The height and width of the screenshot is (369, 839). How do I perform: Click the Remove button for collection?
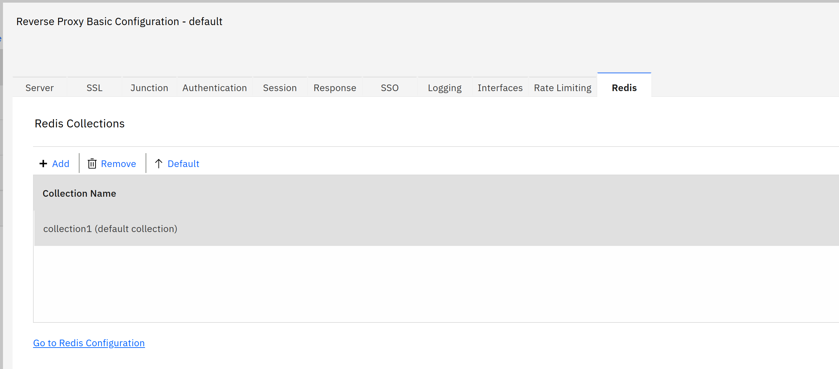point(112,164)
